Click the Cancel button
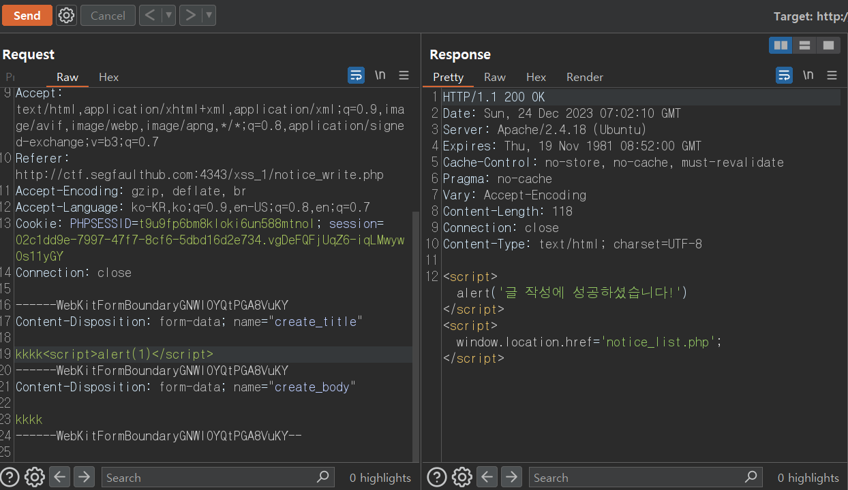Screen dimensions: 848x490 click(108, 16)
